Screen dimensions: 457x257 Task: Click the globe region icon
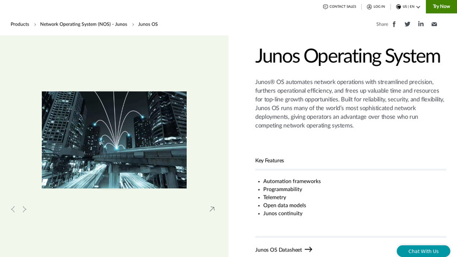[398, 7]
